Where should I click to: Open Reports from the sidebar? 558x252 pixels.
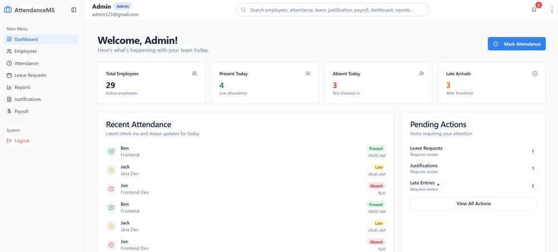point(41,87)
